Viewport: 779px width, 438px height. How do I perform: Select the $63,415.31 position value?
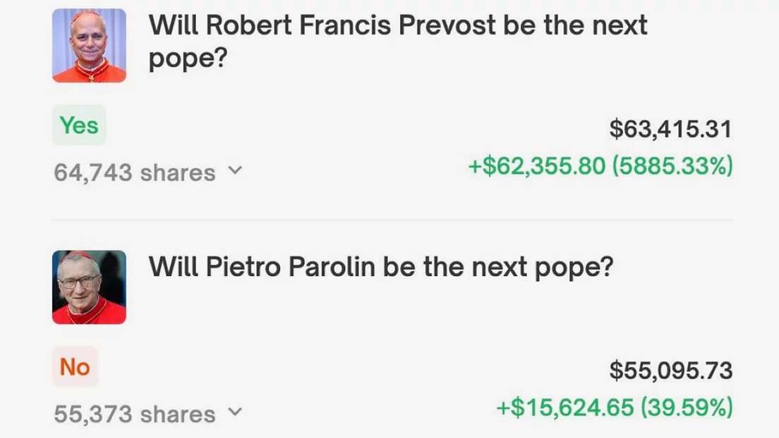[670, 130]
